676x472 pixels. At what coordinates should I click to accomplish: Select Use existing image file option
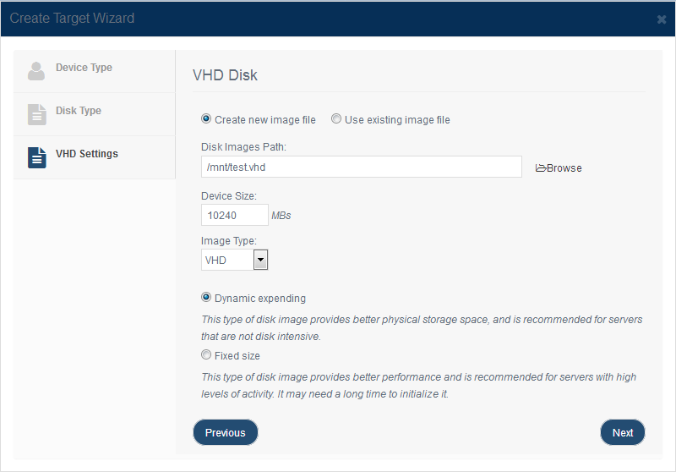point(335,118)
